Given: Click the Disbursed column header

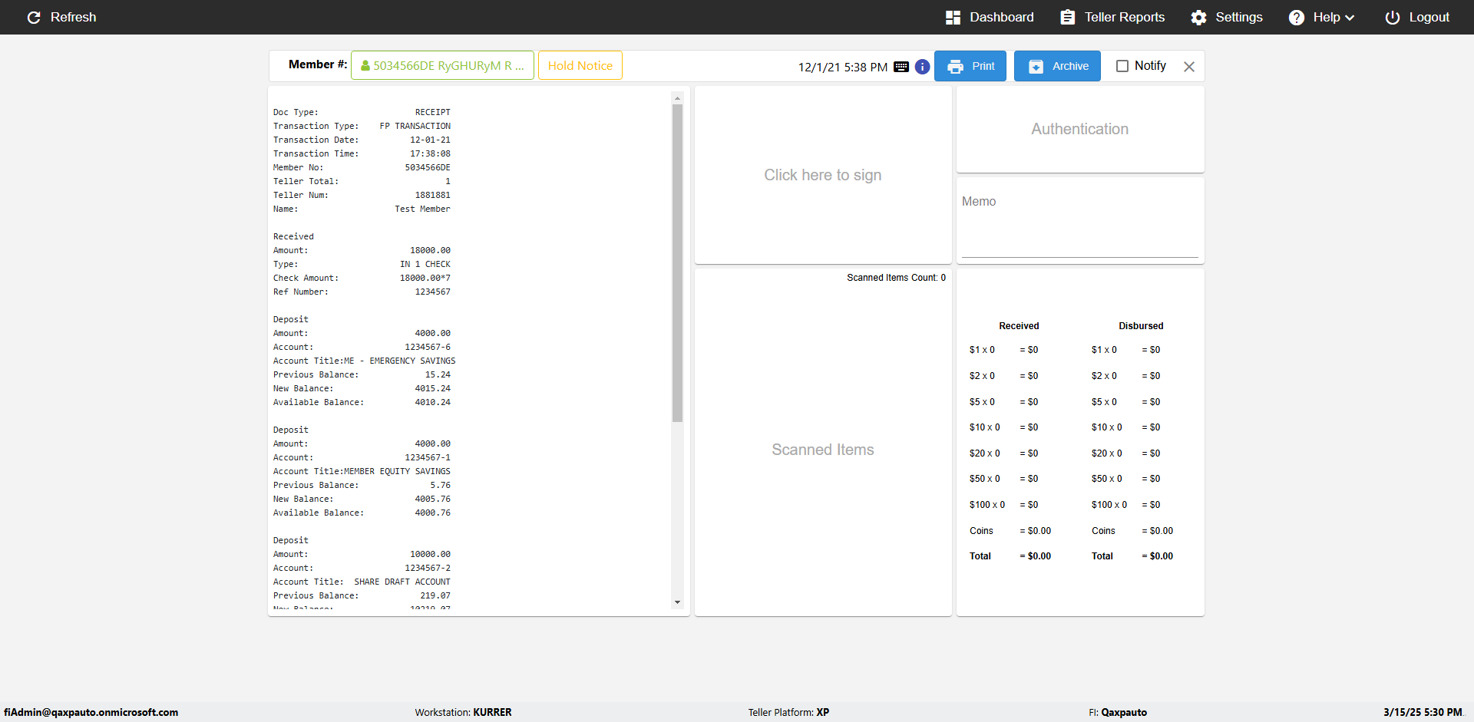Looking at the screenshot, I should 1141,326.
